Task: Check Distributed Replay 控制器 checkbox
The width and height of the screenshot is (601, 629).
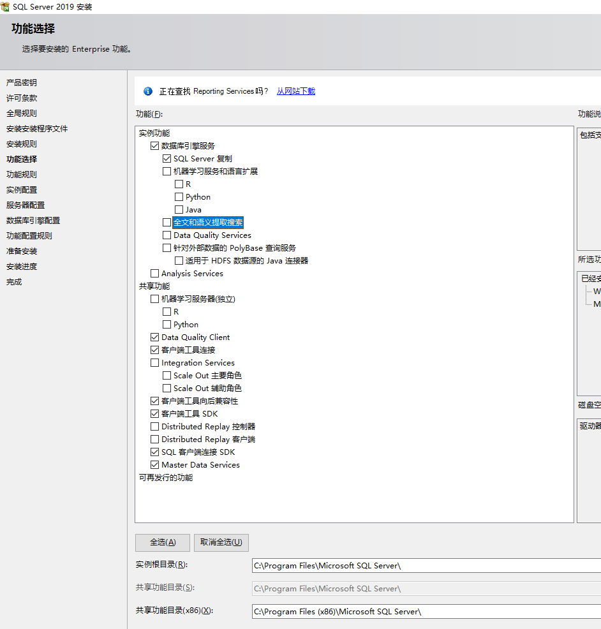Action: coord(154,426)
